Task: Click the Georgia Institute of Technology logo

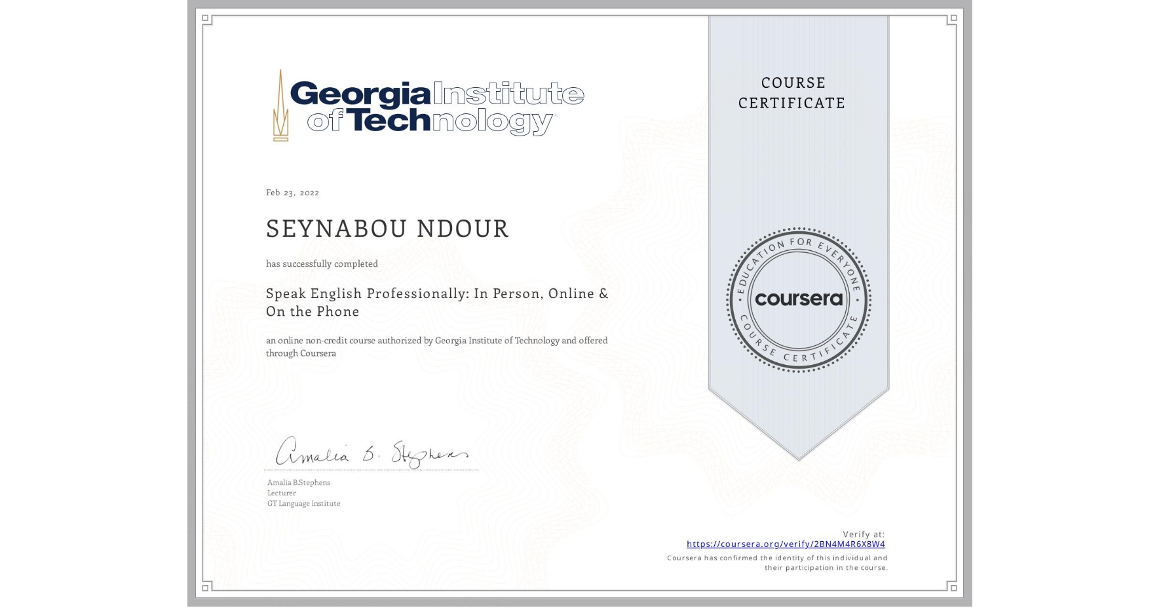Action: click(426, 105)
